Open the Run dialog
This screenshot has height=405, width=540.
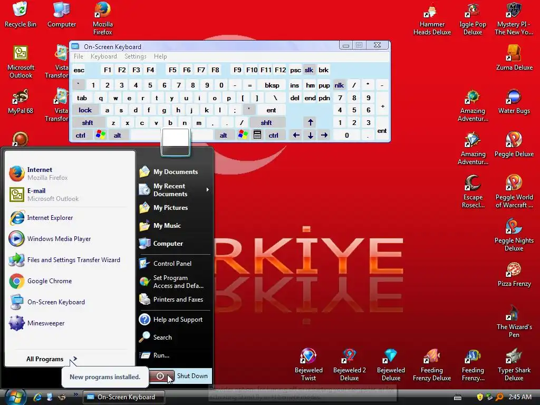[x=175, y=355]
